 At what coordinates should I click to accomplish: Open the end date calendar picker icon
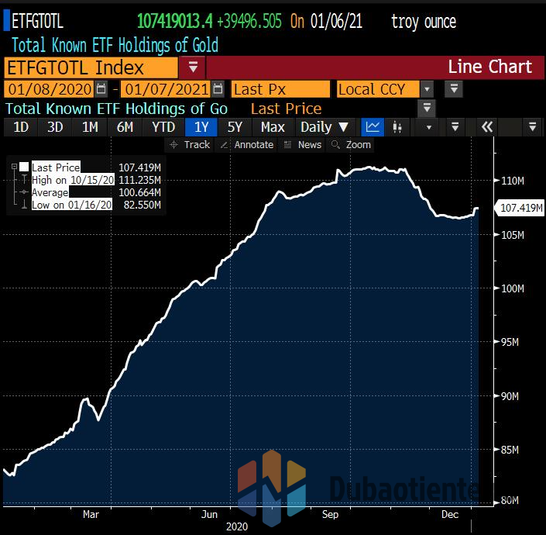(x=218, y=89)
